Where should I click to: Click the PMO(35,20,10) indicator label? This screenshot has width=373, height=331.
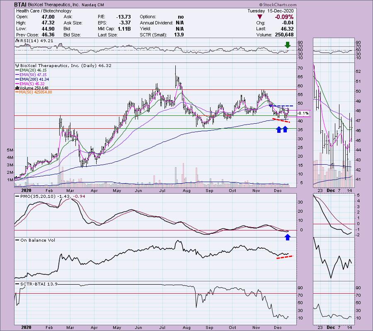click(x=38, y=197)
